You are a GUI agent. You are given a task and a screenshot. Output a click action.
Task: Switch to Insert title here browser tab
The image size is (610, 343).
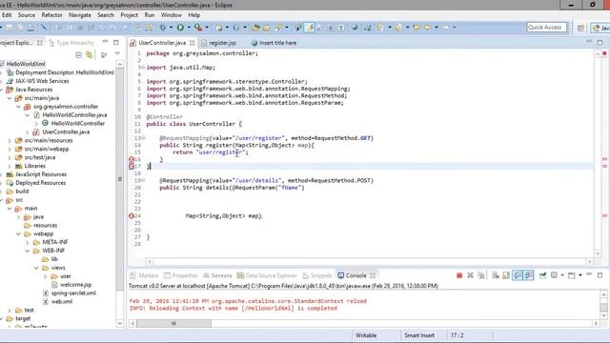[274, 43]
